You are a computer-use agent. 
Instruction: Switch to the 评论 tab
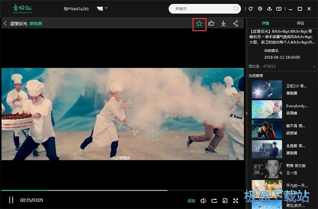(300, 23)
